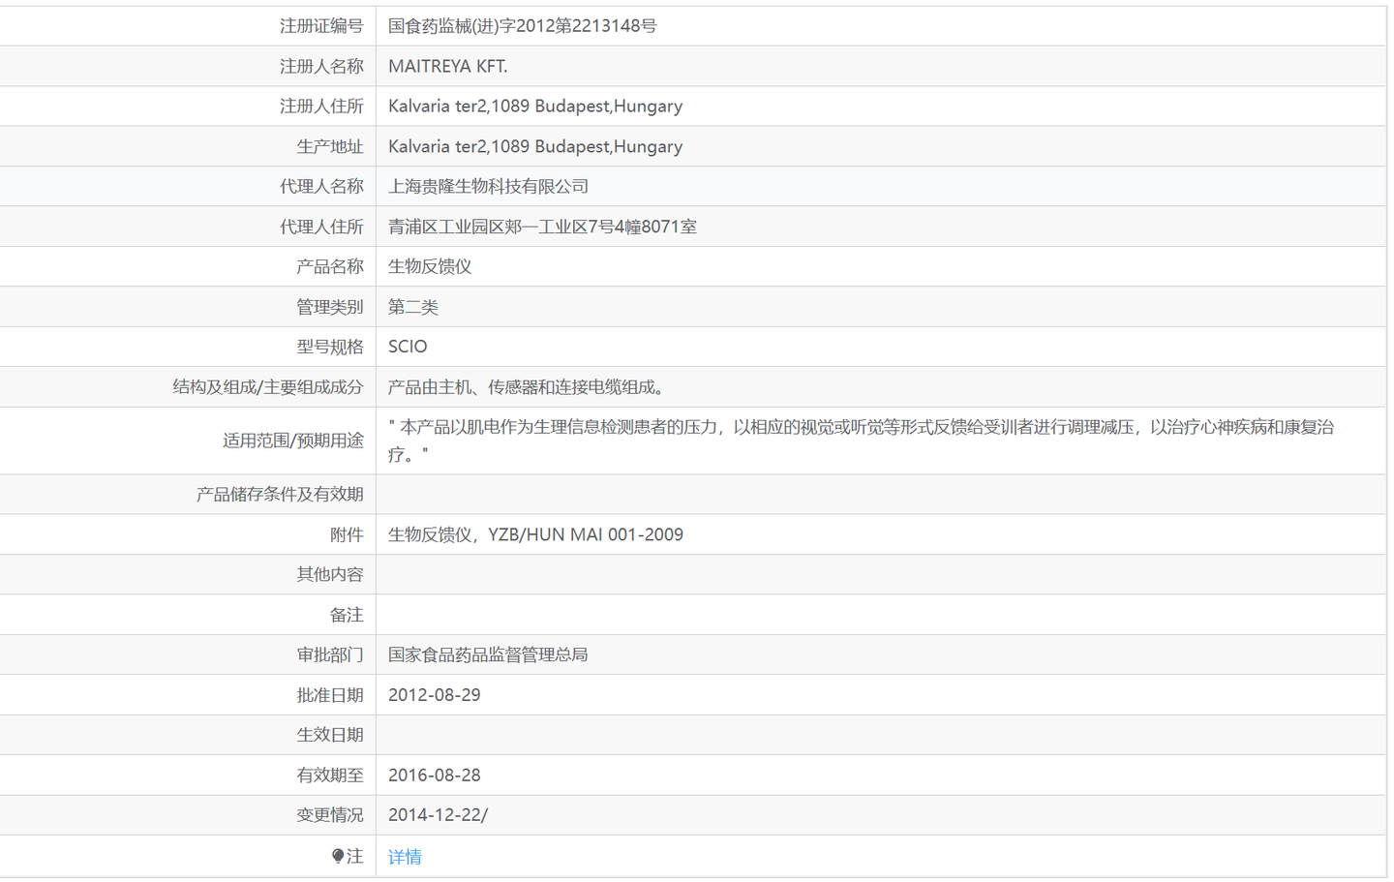1394x882 pixels.
Task: Click the change record 2014-12-22/
Action: pos(438,815)
